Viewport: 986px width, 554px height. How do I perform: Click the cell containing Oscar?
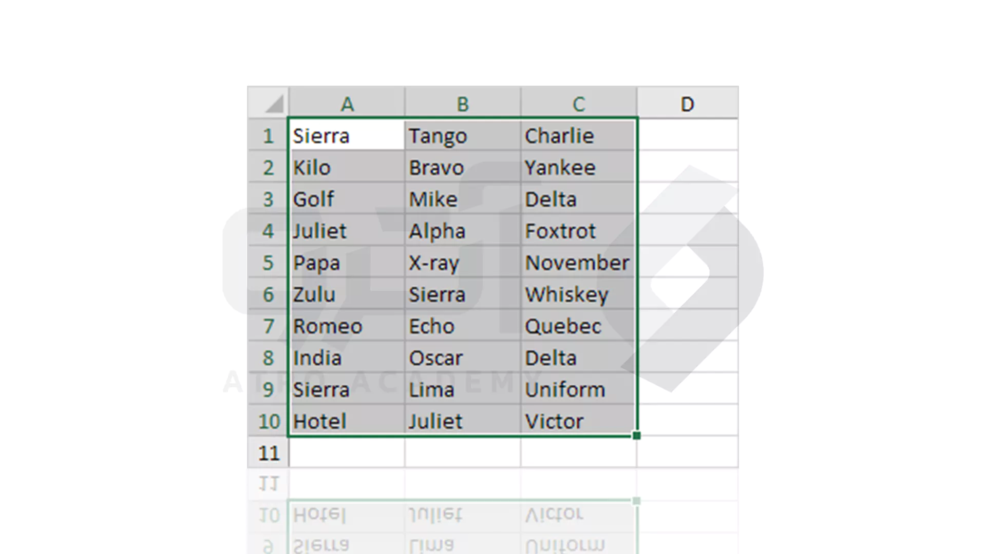pyautogui.click(x=463, y=358)
